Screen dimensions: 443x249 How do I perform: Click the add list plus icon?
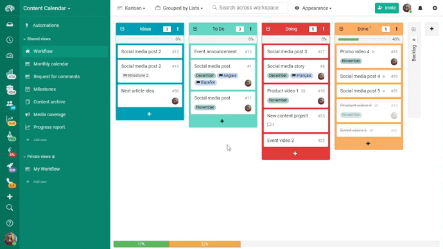coord(431,29)
